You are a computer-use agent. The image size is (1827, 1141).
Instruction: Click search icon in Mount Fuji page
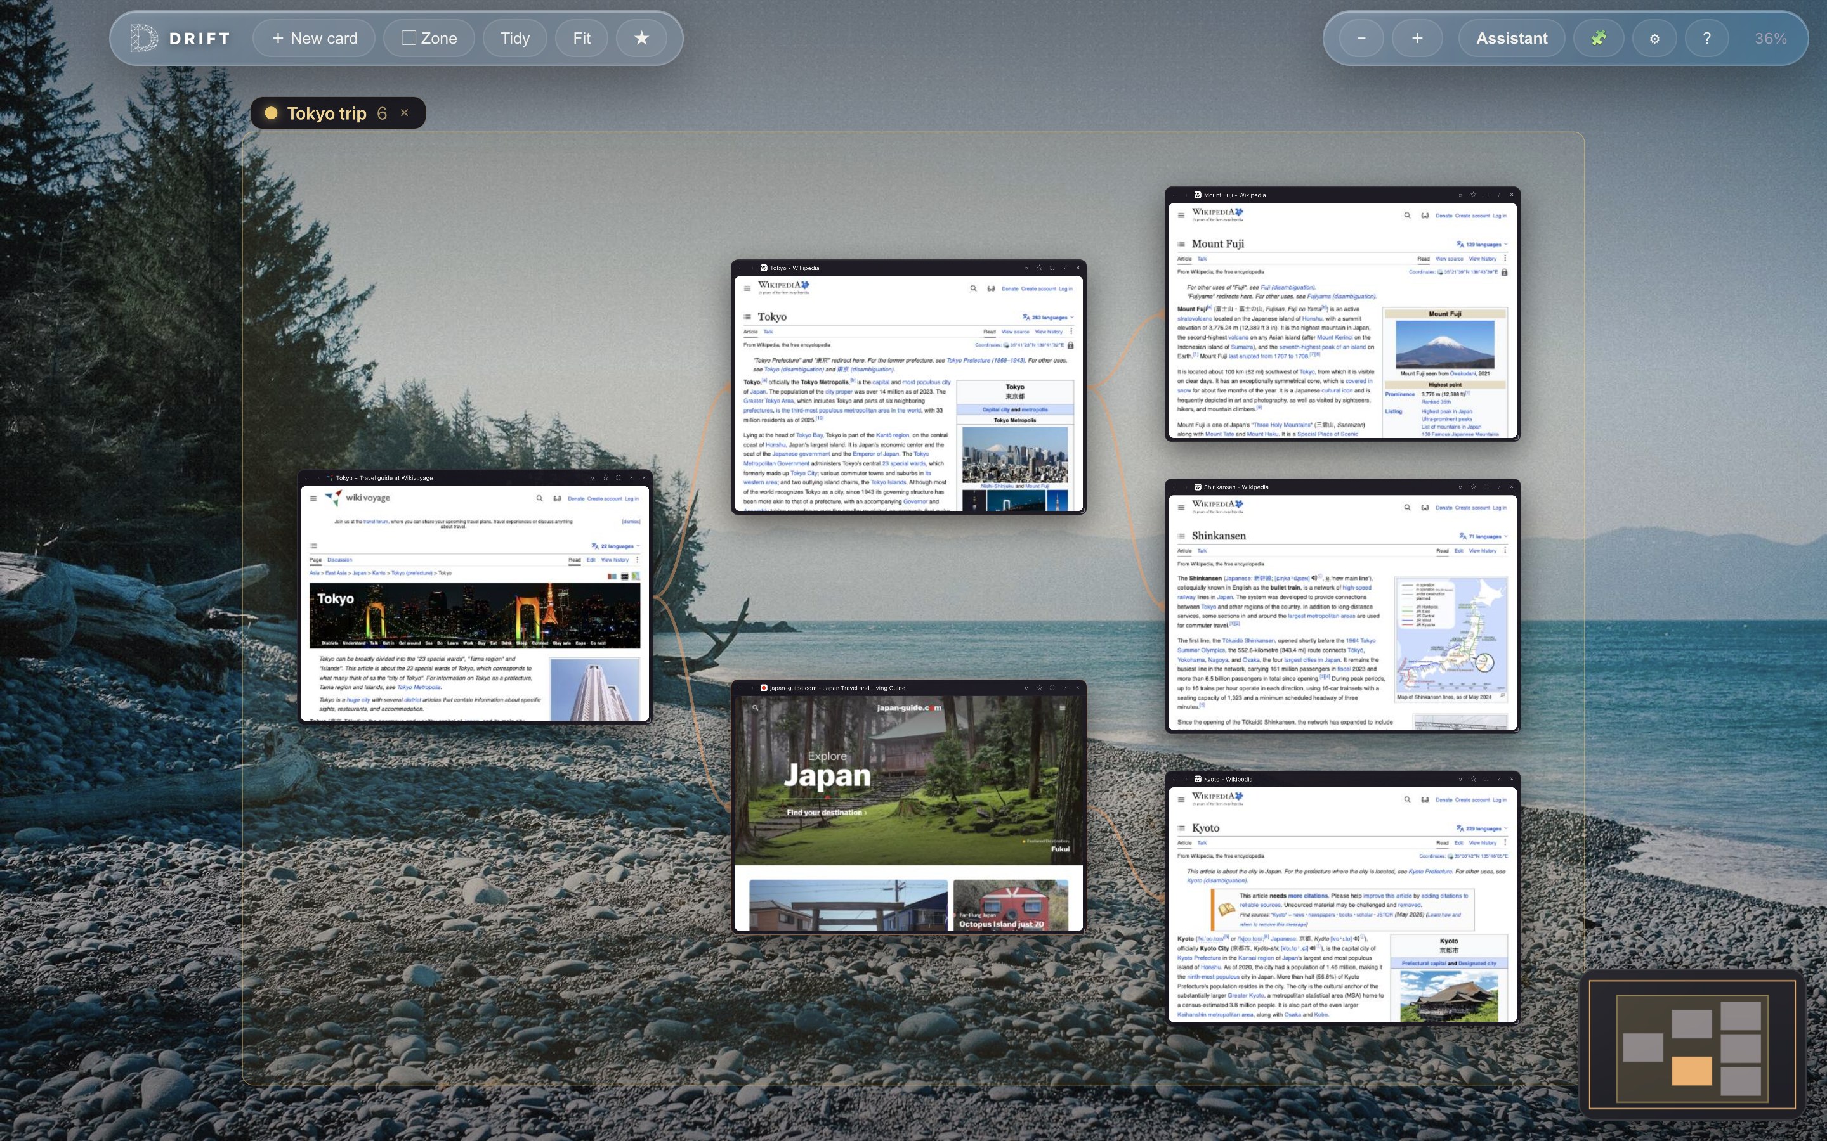coord(1407,216)
